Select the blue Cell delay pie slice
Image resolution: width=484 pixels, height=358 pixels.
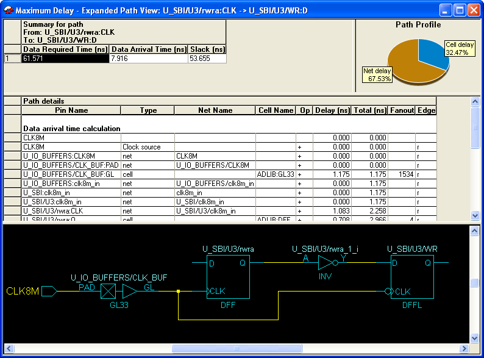(433, 52)
